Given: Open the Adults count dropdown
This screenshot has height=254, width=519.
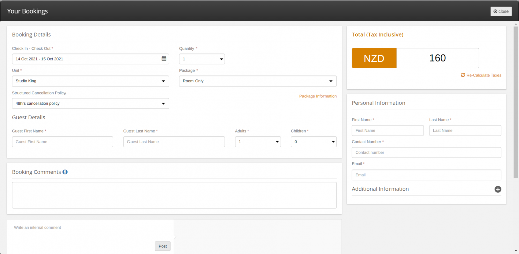Looking at the screenshot, I should 258,142.
